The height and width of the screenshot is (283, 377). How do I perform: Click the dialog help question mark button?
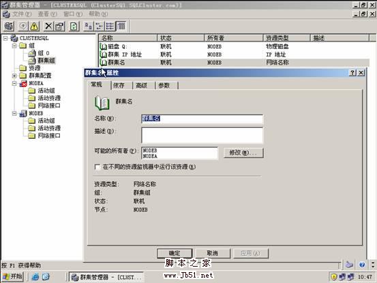pos(352,73)
